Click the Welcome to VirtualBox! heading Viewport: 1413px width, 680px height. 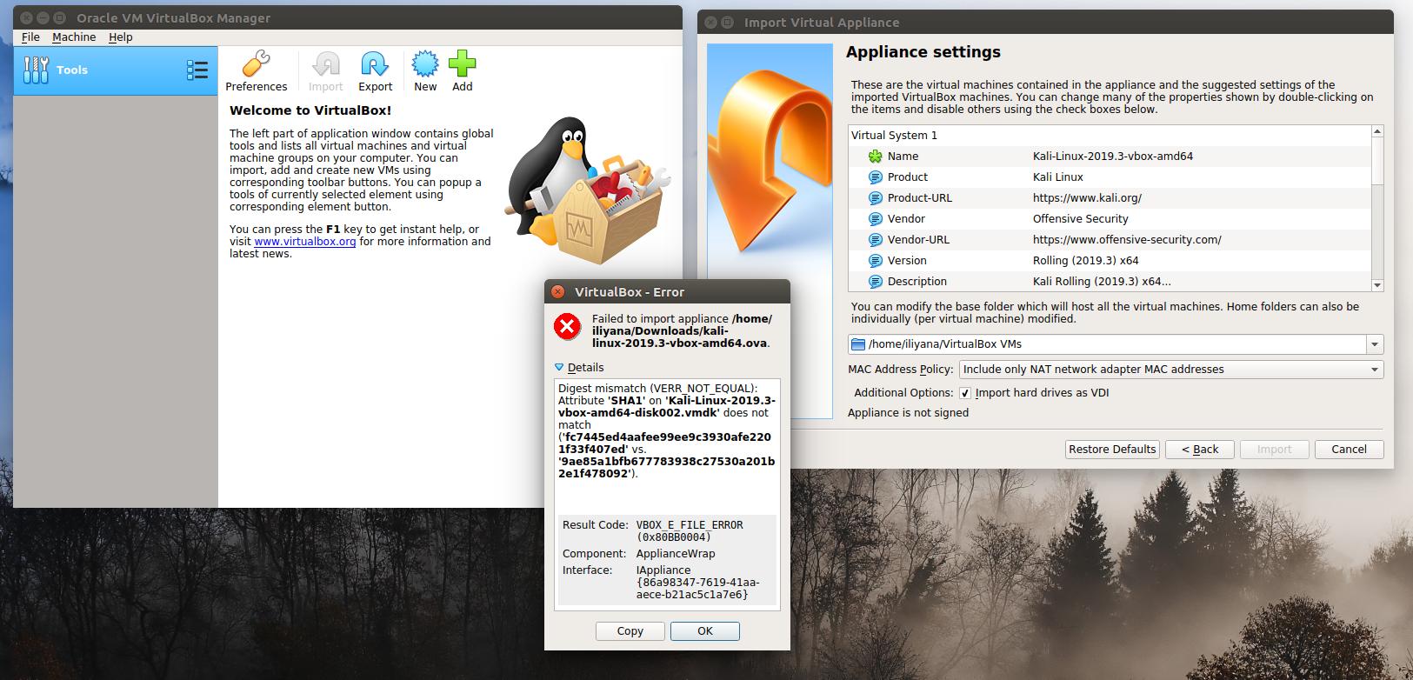click(x=310, y=110)
